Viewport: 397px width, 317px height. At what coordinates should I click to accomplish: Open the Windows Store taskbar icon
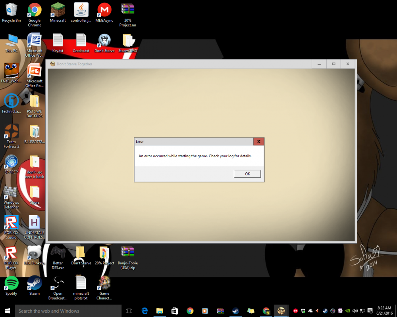pos(175,311)
